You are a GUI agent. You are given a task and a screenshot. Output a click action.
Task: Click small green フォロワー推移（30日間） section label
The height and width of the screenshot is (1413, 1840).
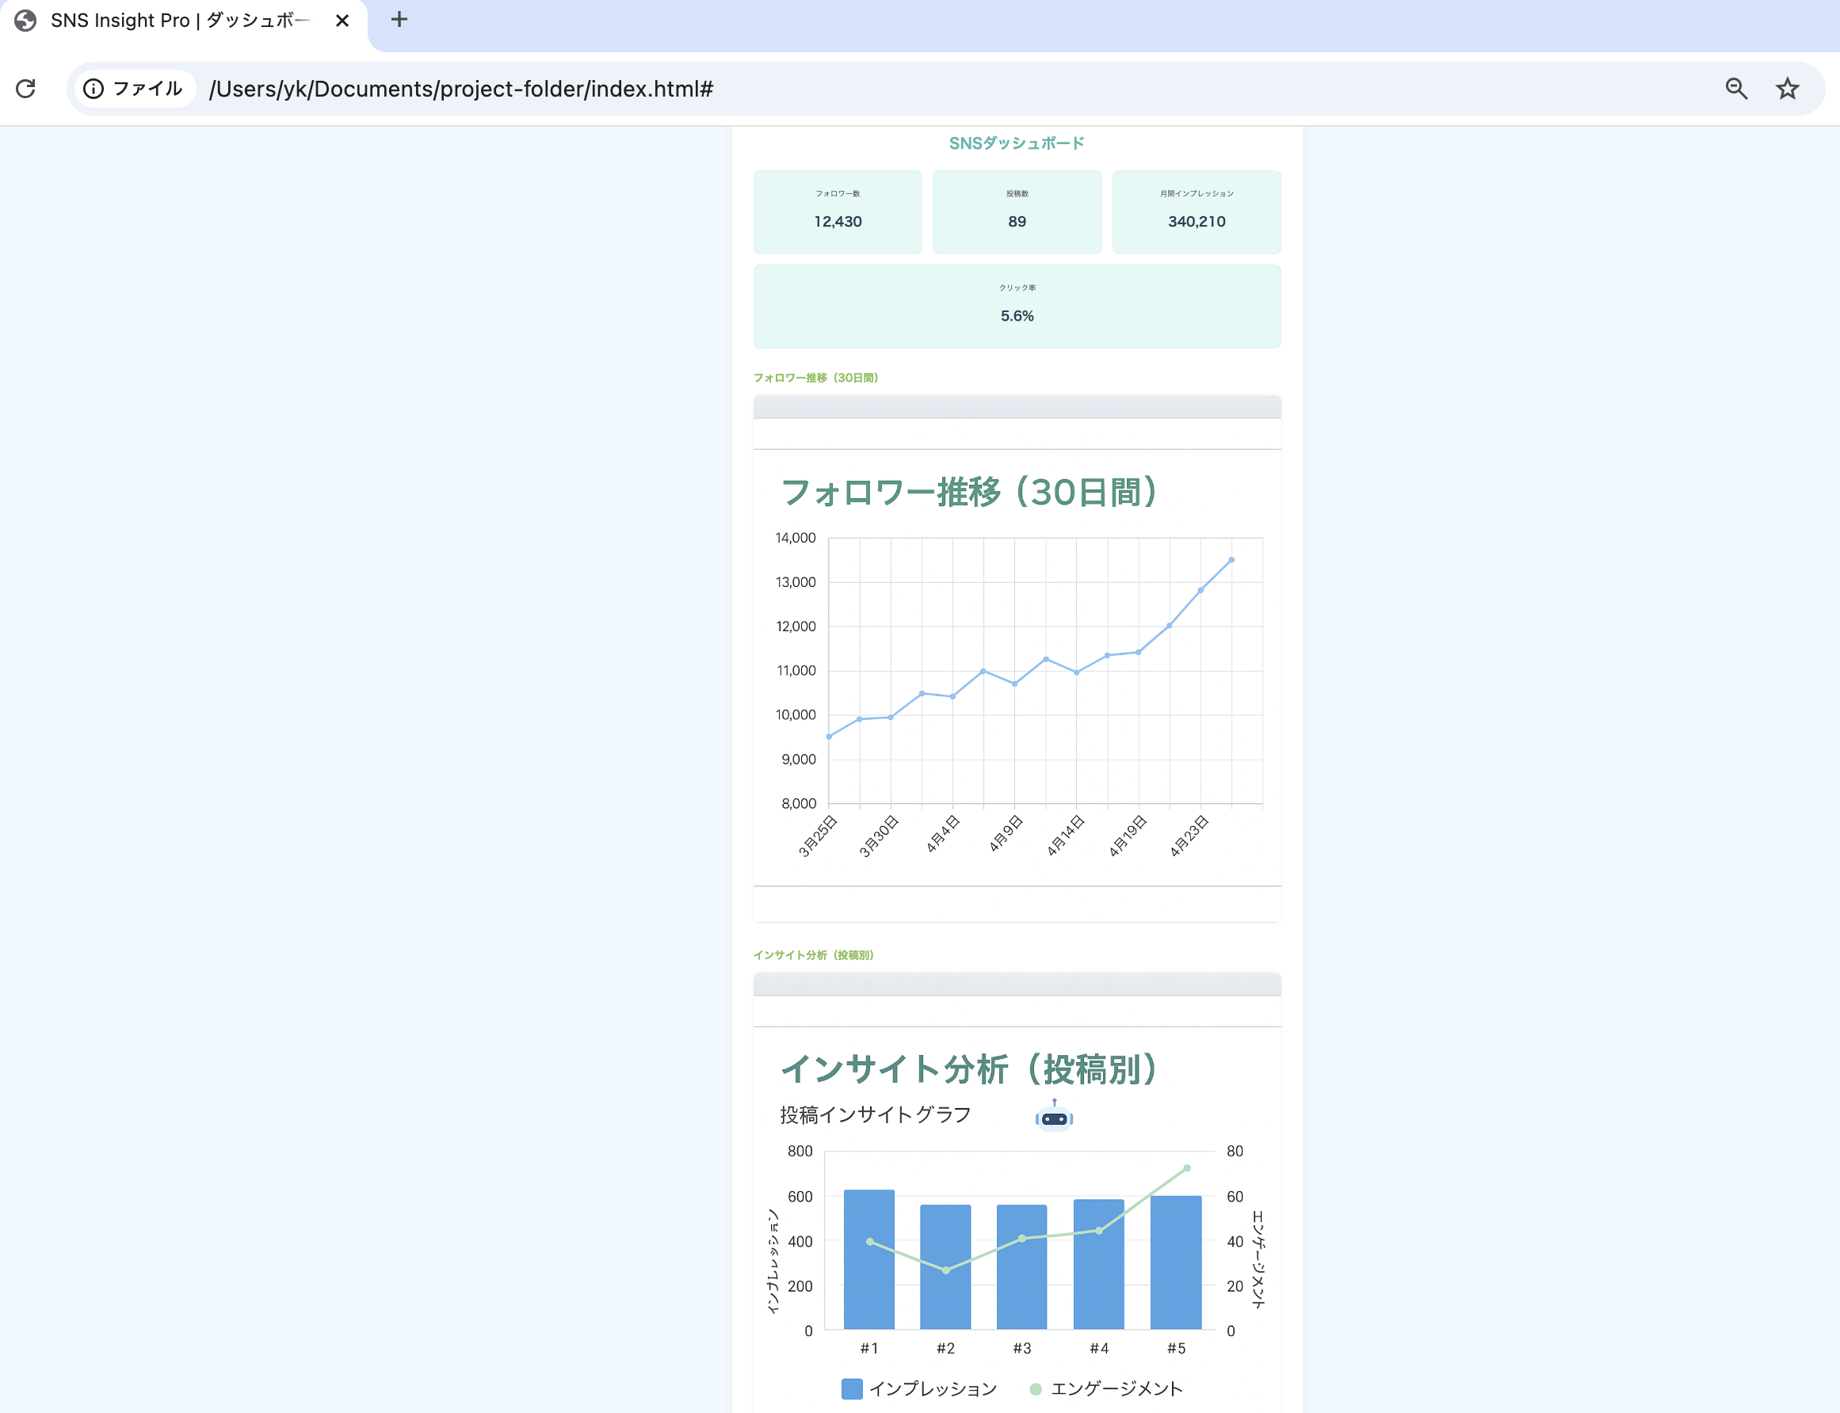tap(815, 378)
